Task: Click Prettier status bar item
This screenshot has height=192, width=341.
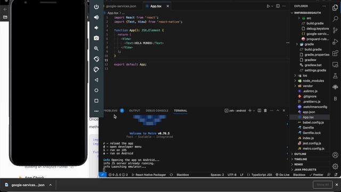Action: (316, 174)
